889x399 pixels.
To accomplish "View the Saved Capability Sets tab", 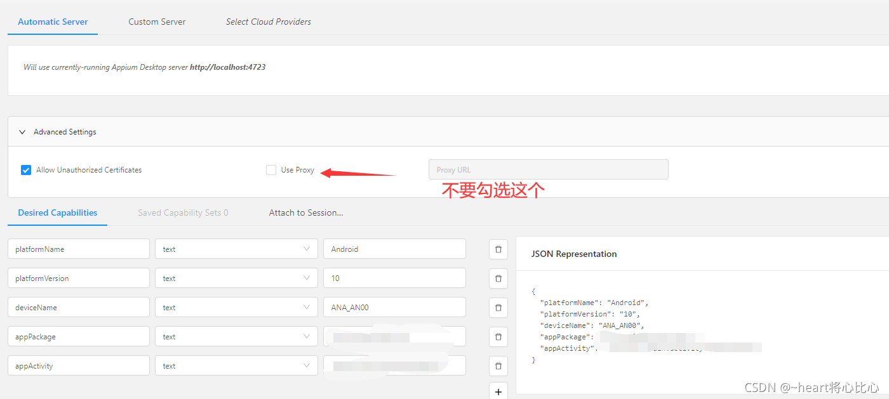I will coord(183,213).
